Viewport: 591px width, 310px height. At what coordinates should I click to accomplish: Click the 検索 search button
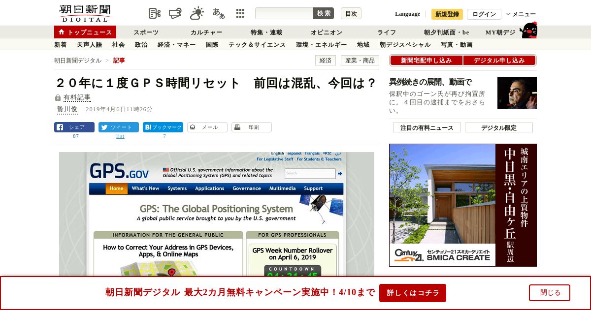(x=324, y=13)
